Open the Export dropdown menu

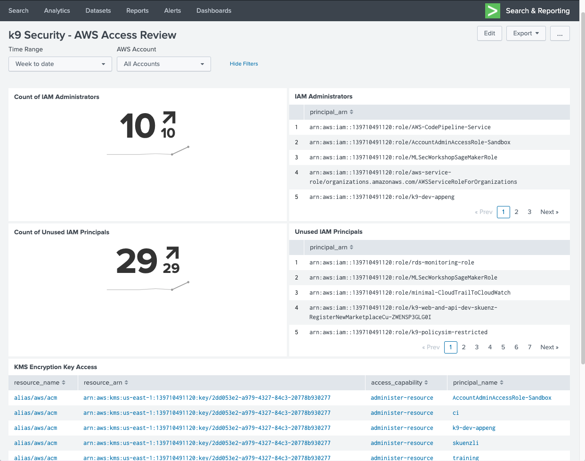[x=526, y=33]
